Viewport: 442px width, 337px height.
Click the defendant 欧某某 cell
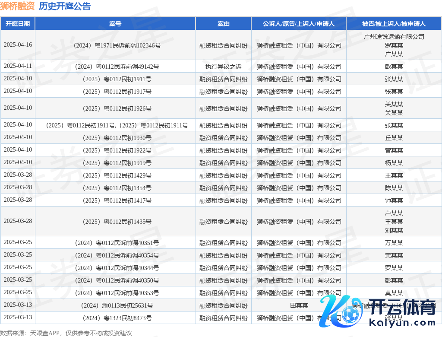point(394,67)
